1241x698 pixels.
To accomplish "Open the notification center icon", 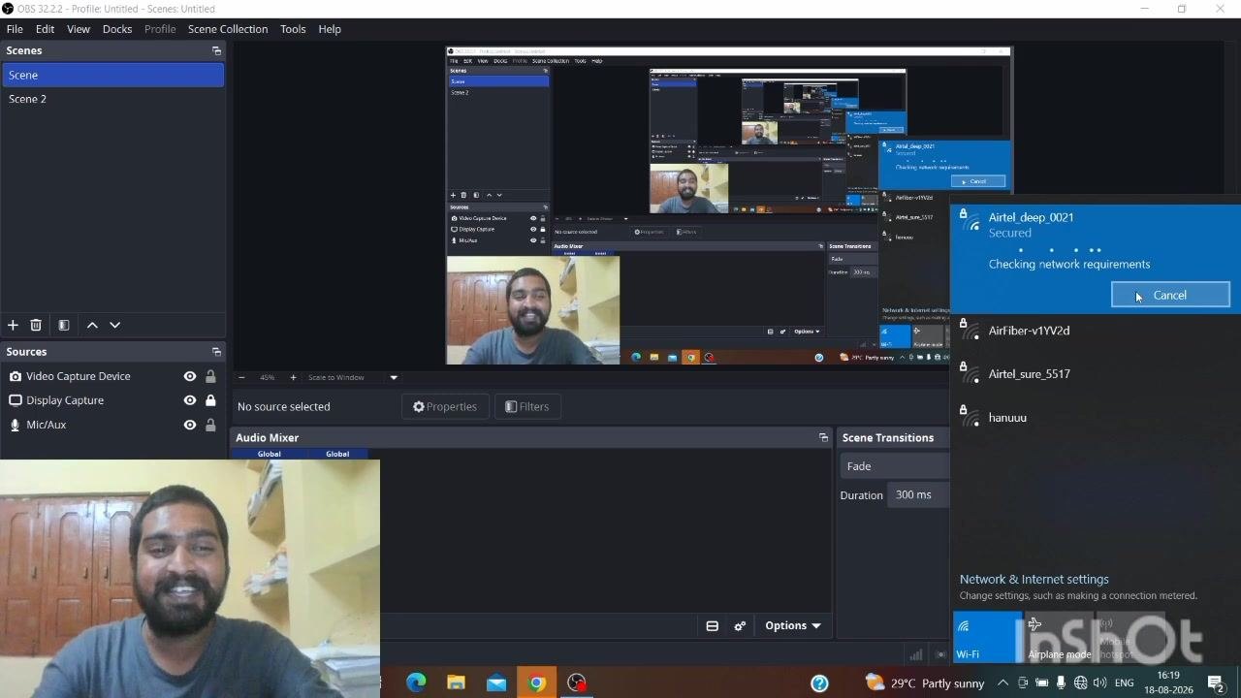I will click(1217, 682).
